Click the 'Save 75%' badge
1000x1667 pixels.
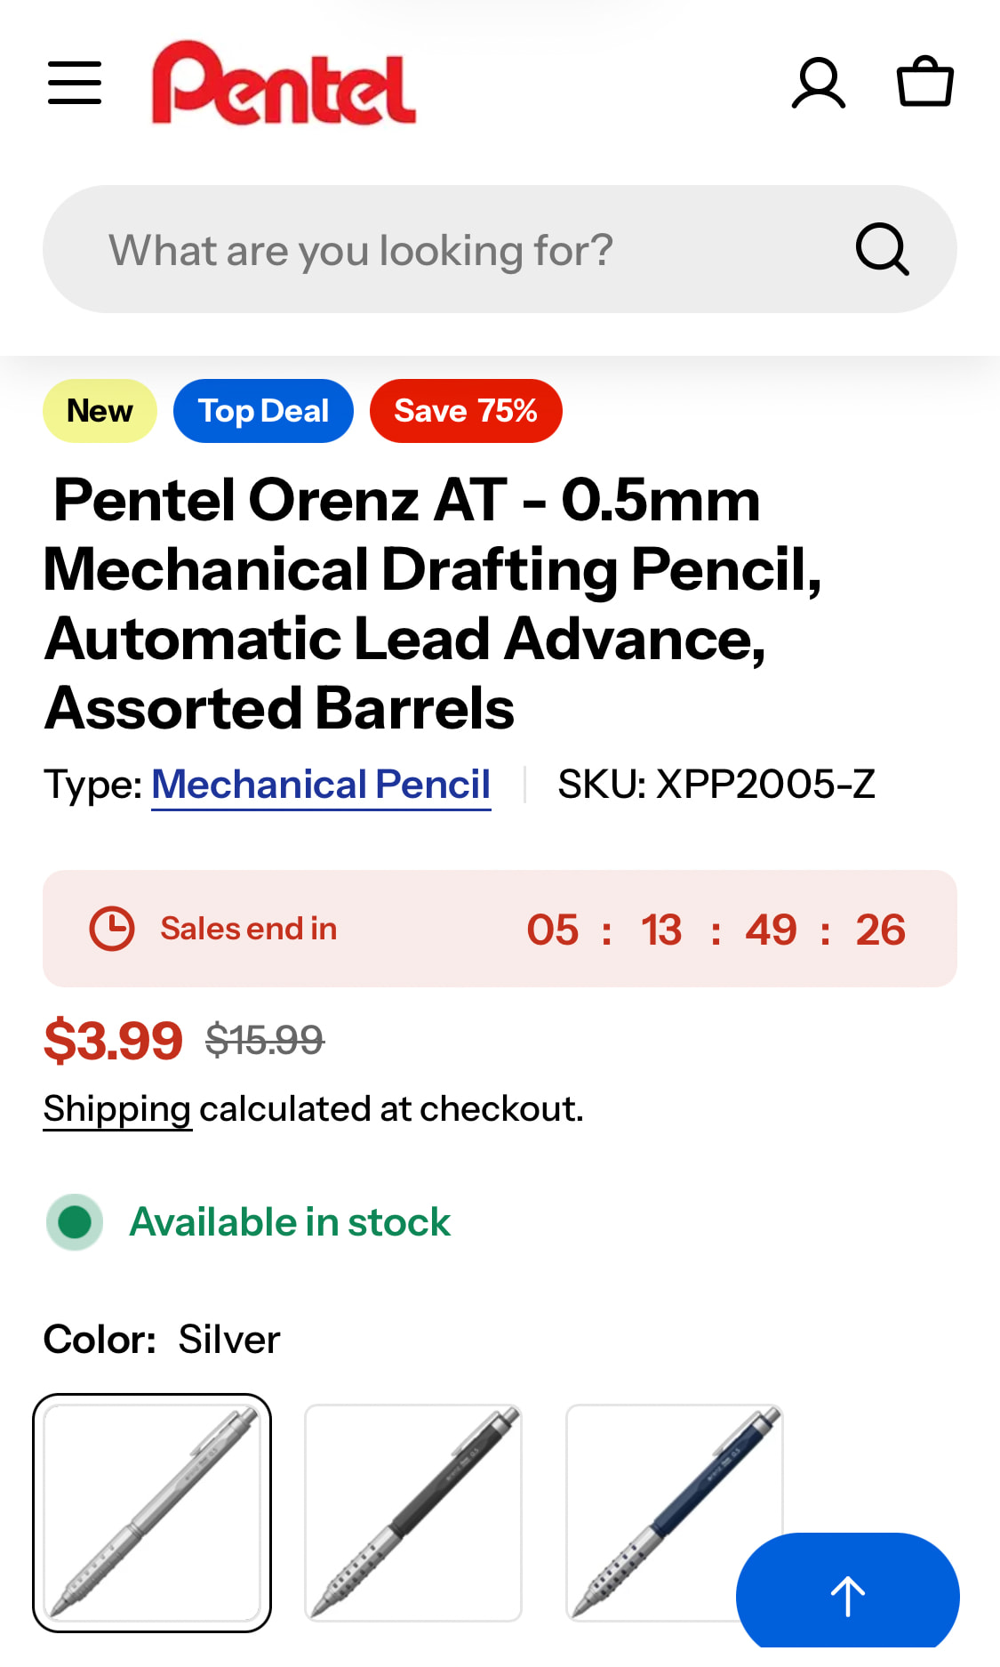(466, 411)
